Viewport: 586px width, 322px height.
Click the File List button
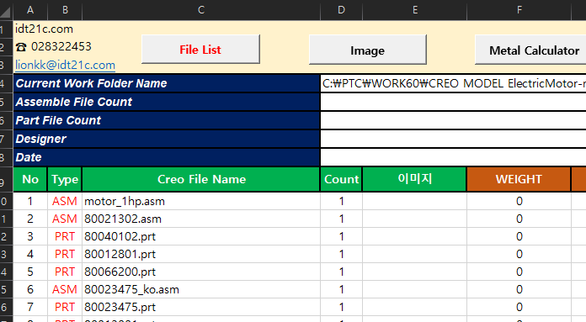tap(200, 50)
